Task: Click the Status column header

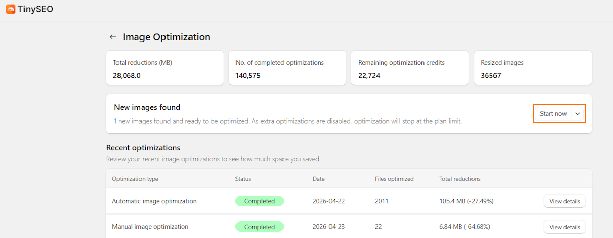Action: pos(243,179)
